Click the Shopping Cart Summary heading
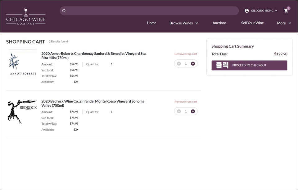298x190 pixels. [x=233, y=46]
